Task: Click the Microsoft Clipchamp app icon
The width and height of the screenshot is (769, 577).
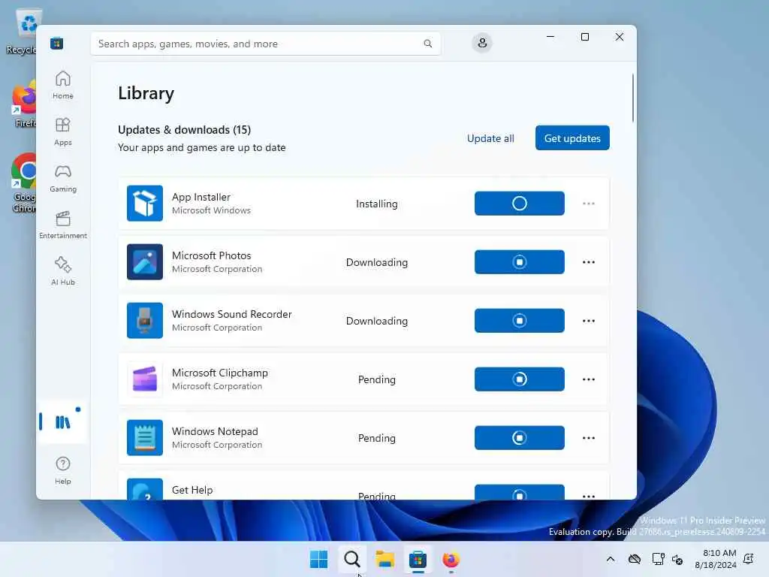Action: point(145,379)
